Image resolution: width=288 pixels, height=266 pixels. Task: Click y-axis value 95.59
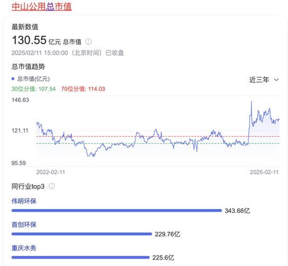(x=19, y=163)
